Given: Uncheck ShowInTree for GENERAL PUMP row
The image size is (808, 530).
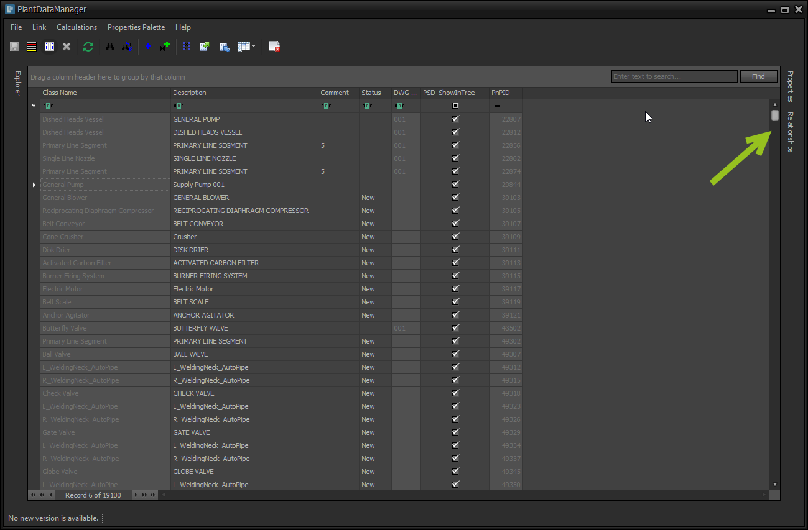Looking at the screenshot, I should 455,119.
